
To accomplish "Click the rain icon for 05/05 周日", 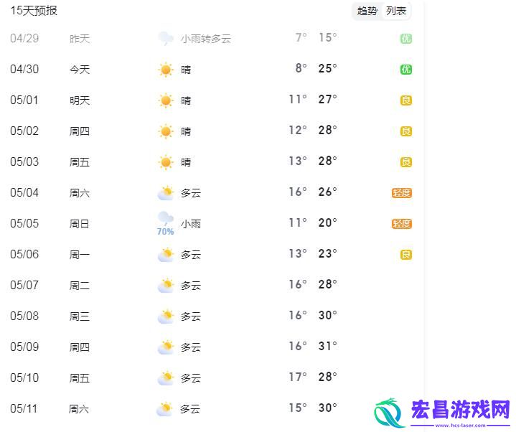I will tap(166, 218).
